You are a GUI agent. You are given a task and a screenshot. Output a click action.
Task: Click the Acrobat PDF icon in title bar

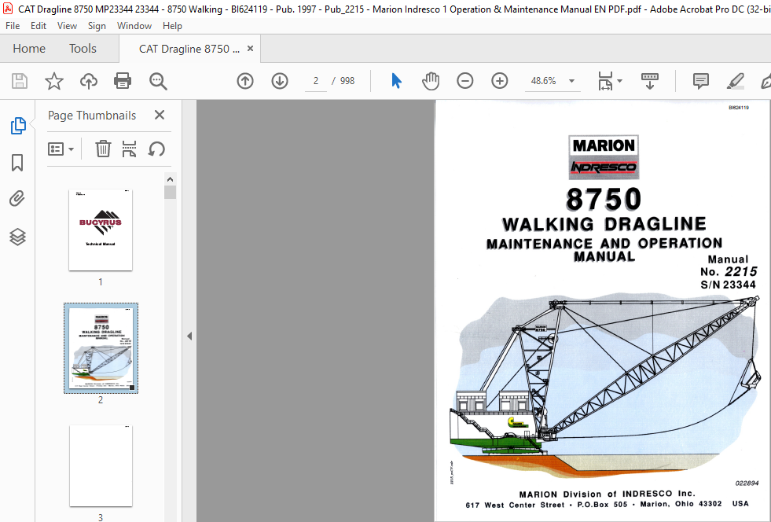point(8,9)
